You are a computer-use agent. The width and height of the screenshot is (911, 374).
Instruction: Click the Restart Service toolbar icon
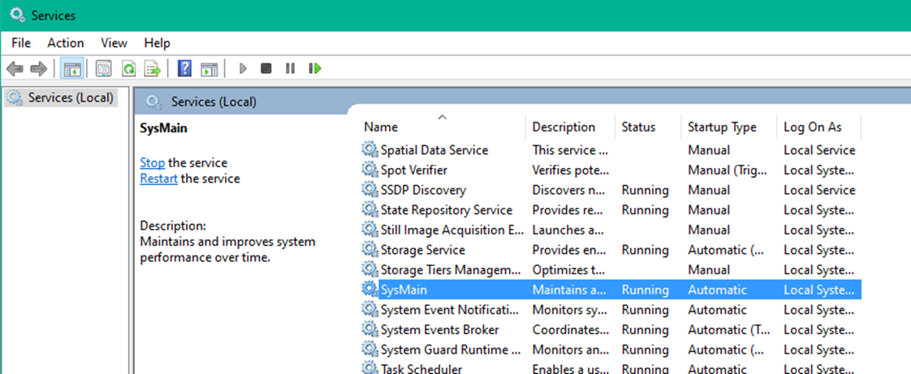[x=315, y=69]
